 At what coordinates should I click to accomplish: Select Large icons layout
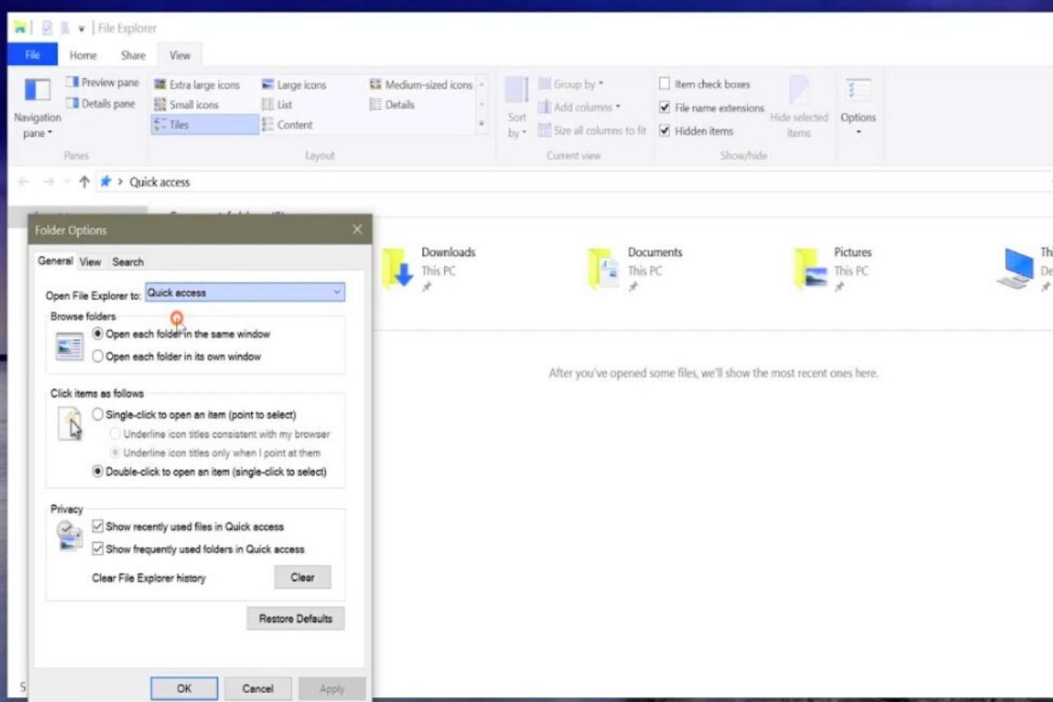[x=294, y=85]
